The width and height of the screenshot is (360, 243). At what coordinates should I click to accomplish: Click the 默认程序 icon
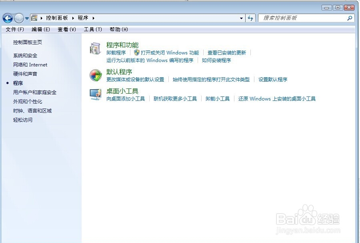coord(95,75)
